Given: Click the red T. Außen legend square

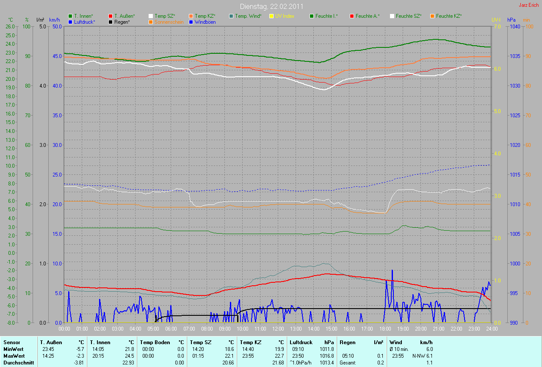Looking at the screenshot, I should (x=111, y=16).
